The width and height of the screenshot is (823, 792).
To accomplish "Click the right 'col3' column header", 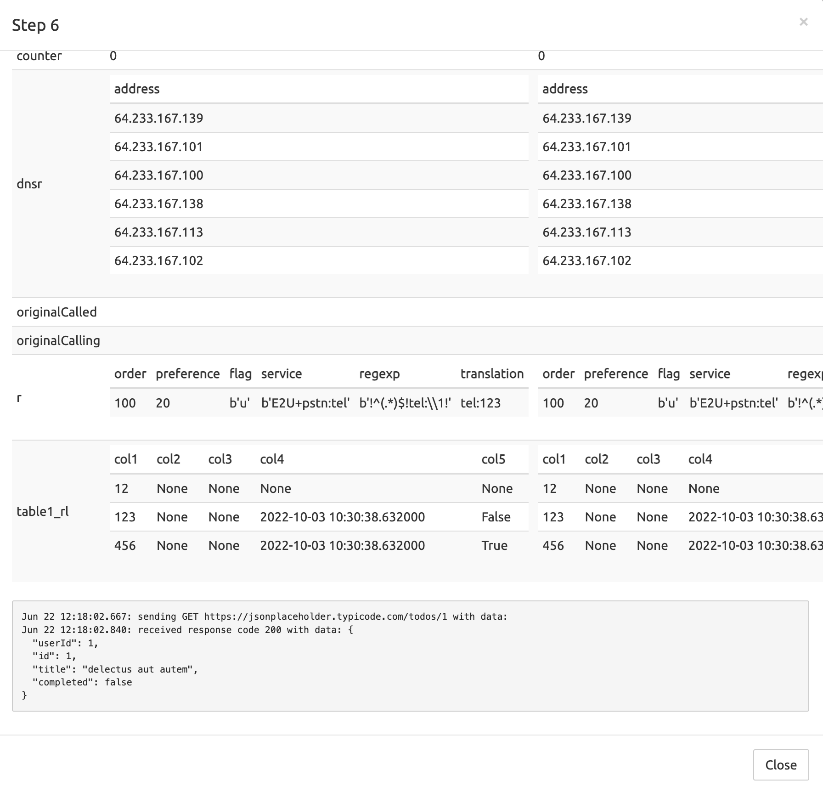I will click(648, 459).
